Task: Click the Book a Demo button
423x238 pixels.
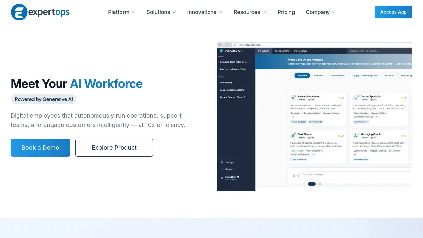Action: pyautogui.click(x=40, y=148)
